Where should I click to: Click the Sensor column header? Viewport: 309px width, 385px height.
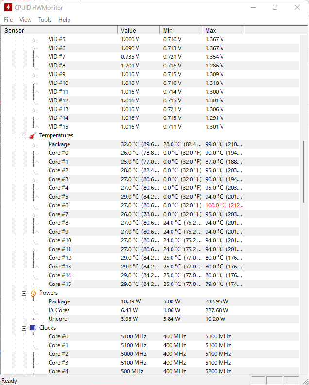tap(59, 30)
